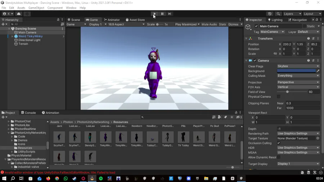The image size is (324, 182).
Task: Select Directional Light in the Hierarchy
Action: click(x=29, y=40)
